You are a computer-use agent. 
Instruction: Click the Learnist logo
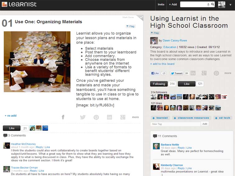coord(19,4)
